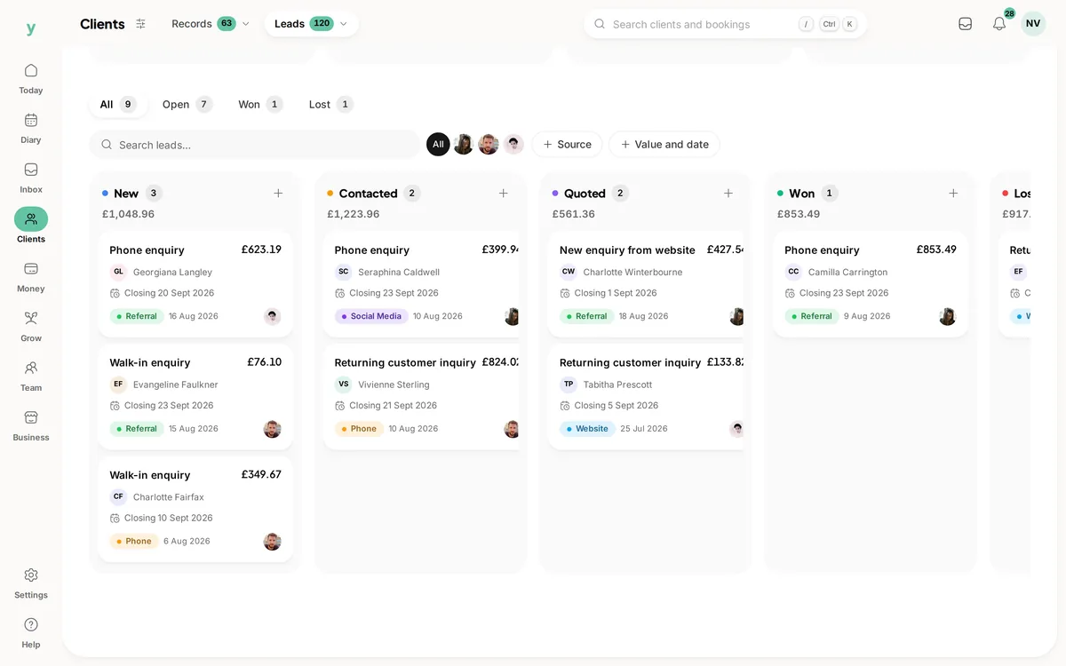Focus the Search clients and bookings box
Viewport: 1066px width, 666px height.
click(725, 24)
